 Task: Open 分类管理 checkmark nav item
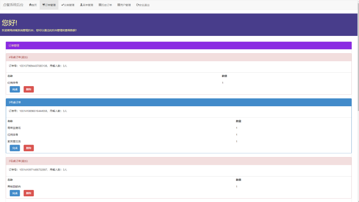pos(68,5)
